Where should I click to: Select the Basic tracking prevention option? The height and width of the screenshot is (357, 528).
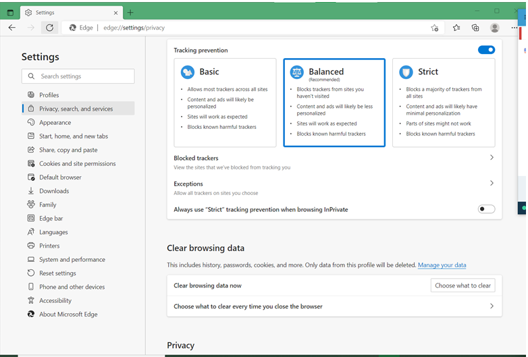coord(225,103)
